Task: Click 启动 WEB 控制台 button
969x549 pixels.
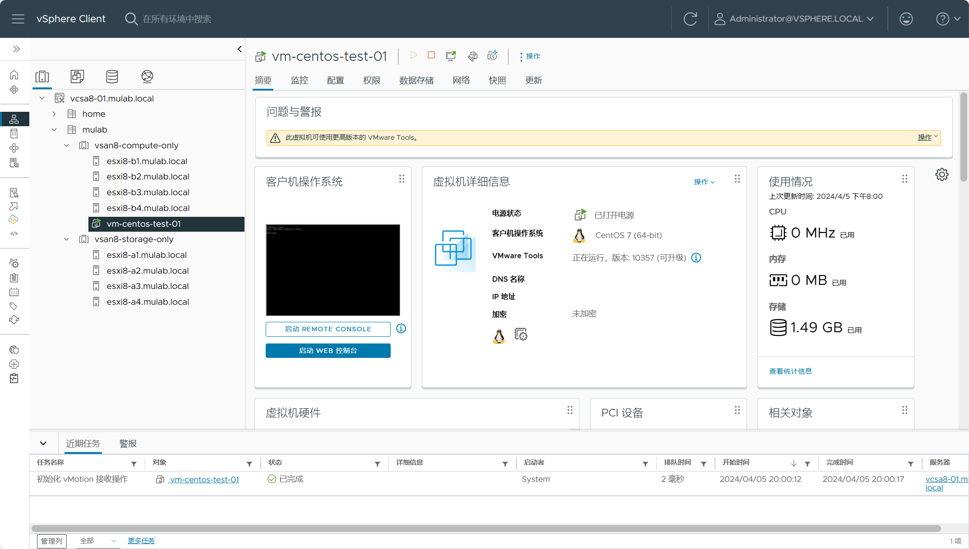Action: (x=328, y=351)
